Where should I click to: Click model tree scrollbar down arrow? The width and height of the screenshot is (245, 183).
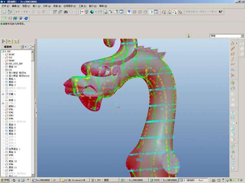click(33, 175)
